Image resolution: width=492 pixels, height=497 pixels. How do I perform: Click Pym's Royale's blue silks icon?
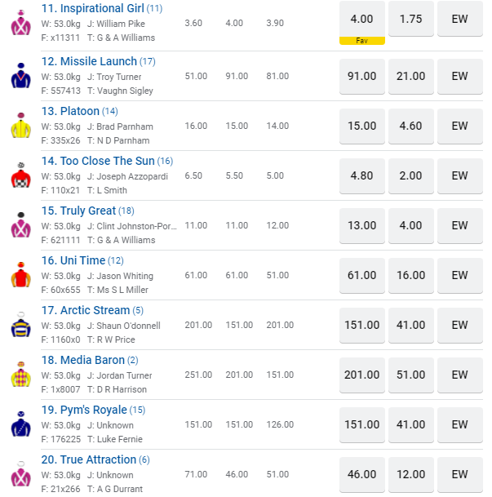tap(20, 424)
